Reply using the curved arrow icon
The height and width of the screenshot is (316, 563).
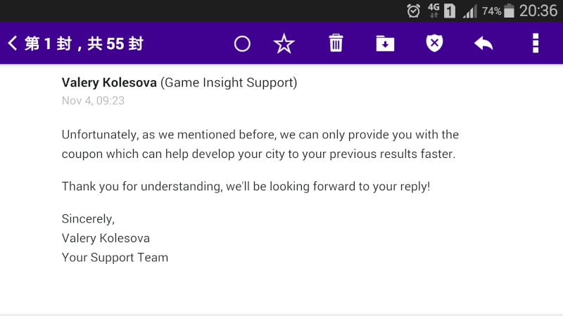pos(483,44)
